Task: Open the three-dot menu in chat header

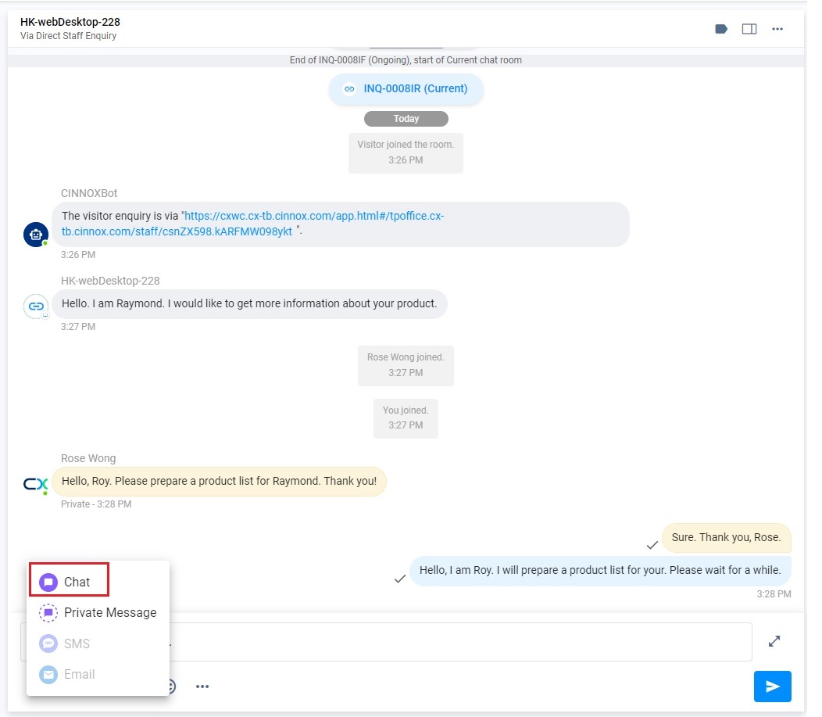Action: pos(777,29)
